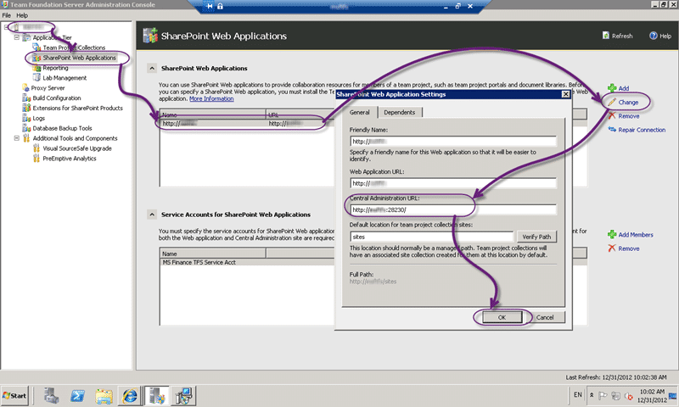Collapse Service Accounts section chevron

tap(152, 215)
